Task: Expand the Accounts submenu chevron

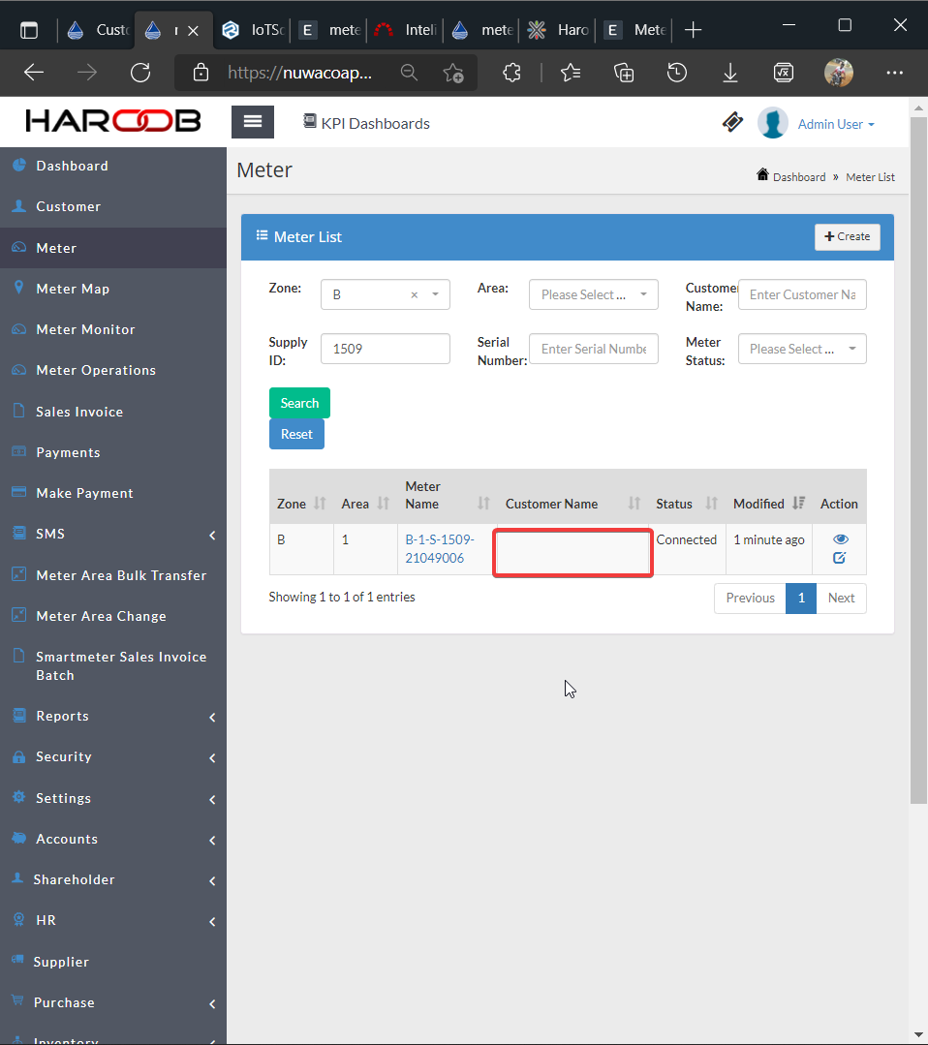Action: point(212,841)
